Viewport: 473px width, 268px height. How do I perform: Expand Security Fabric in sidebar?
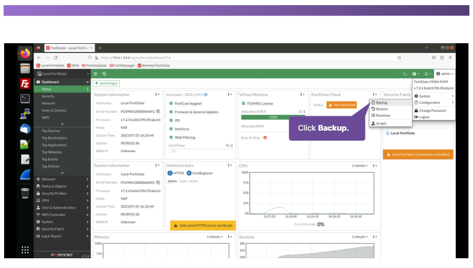62,229
